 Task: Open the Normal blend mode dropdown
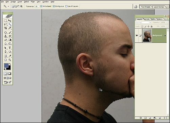coord(143,22)
